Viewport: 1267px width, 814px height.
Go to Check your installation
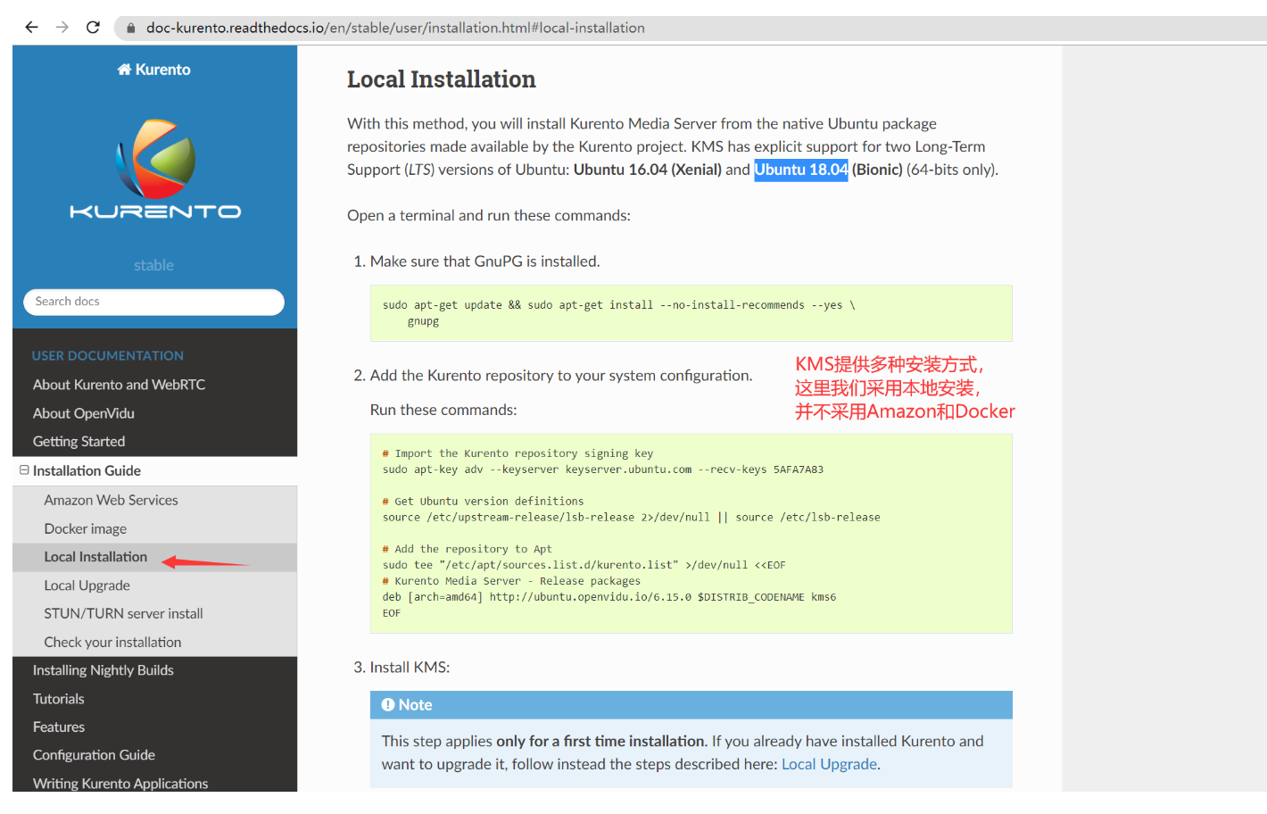[x=112, y=643]
